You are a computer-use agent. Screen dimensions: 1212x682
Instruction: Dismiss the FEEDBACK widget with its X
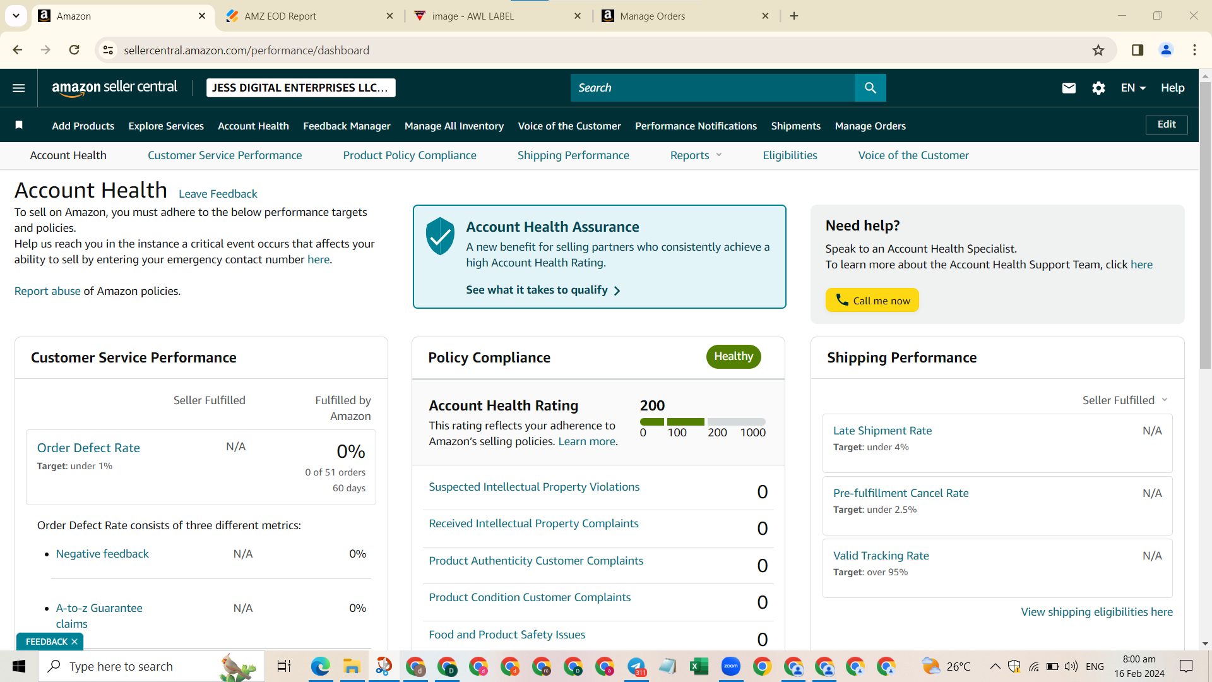point(74,642)
